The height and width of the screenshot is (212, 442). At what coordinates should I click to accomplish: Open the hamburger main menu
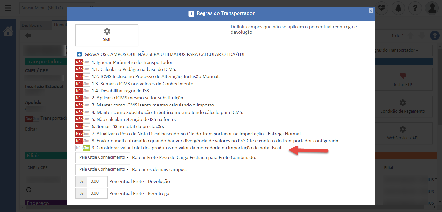(x=8, y=8)
